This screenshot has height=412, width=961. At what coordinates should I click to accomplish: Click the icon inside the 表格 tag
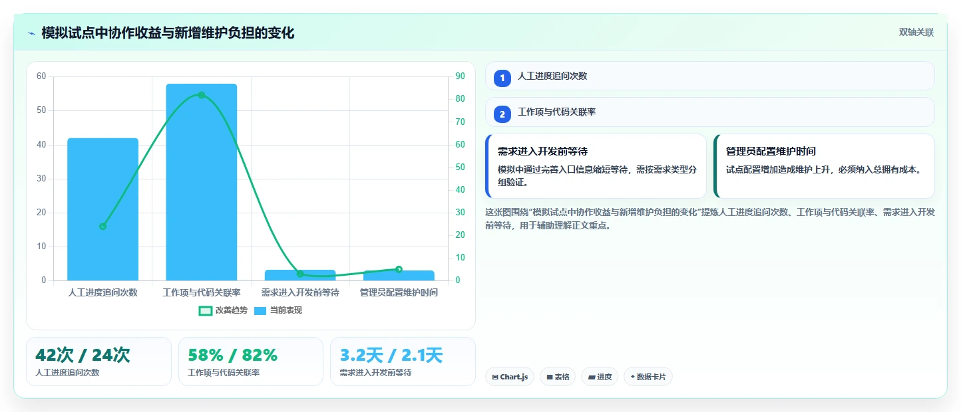point(550,377)
